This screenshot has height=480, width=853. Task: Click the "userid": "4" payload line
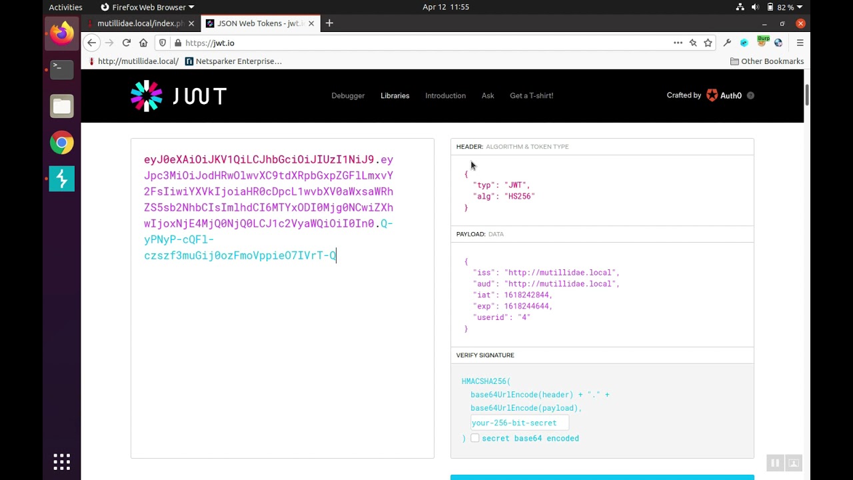click(502, 318)
